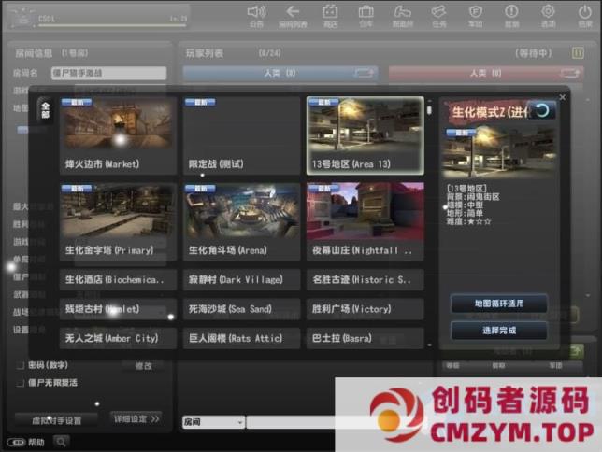
Task: Click the 地图循环适用 button
Action: (x=499, y=304)
